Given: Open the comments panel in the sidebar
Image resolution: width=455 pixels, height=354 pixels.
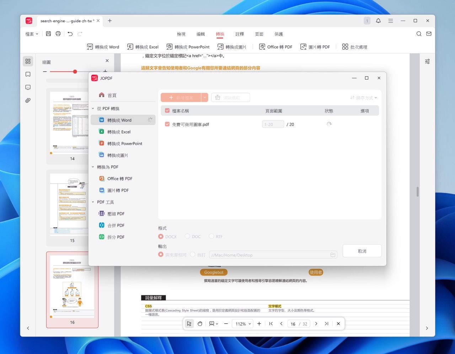Looking at the screenshot, I should pyautogui.click(x=28, y=87).
